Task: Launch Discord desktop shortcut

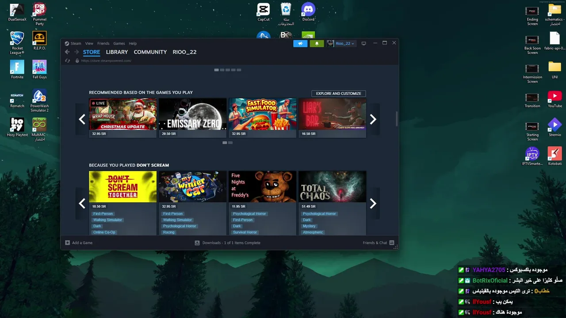Action: [x=308, y=12]
